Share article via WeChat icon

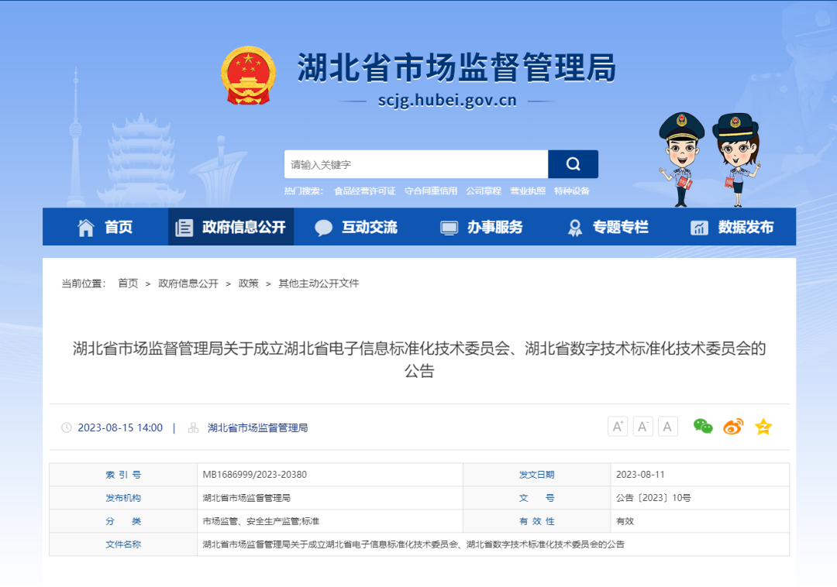click(703, 427)
